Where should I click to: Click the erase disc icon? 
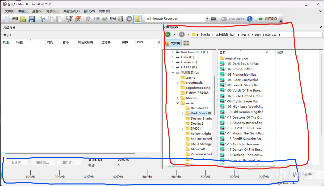(x=78, y=19)
